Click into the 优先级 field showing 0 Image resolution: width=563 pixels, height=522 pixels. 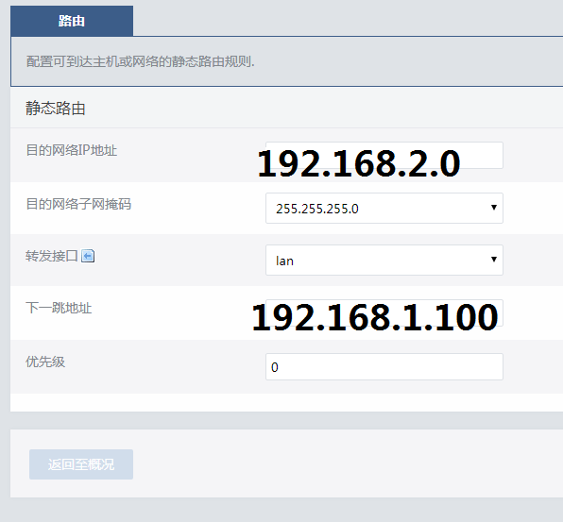(x=384, y=366)
